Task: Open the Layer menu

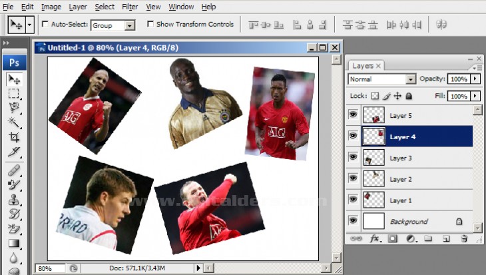Action: point(78,7)
